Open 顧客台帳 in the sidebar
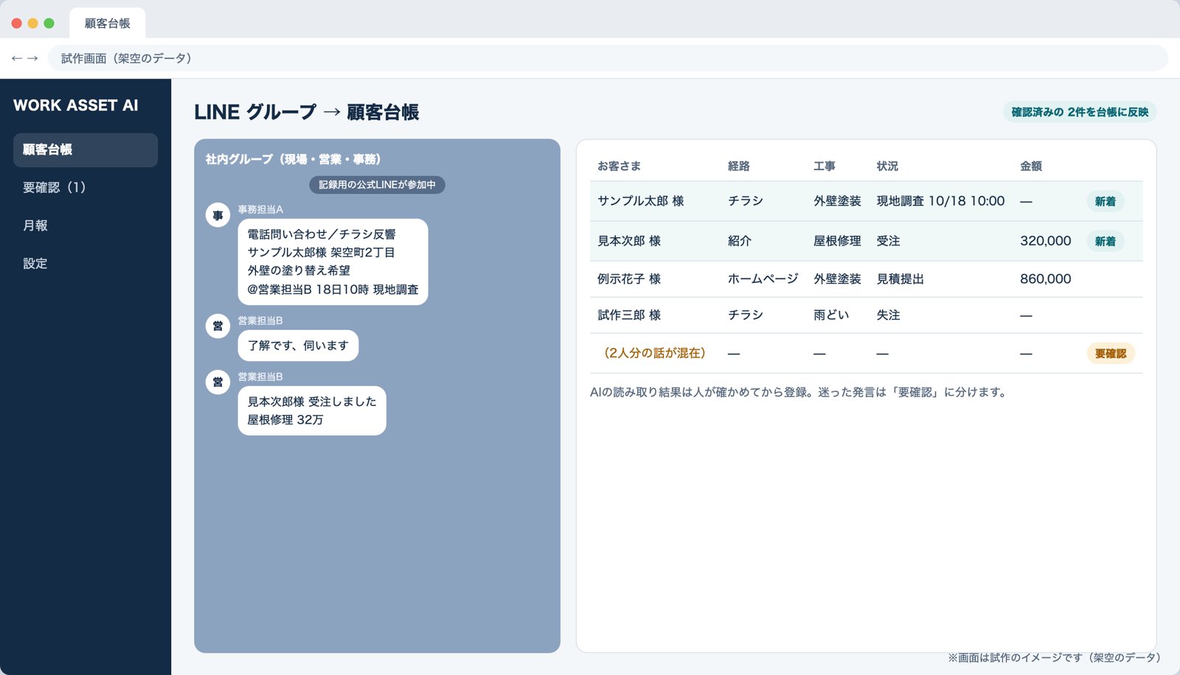Viewport: 1180px width, 675px height. (86, 150)
